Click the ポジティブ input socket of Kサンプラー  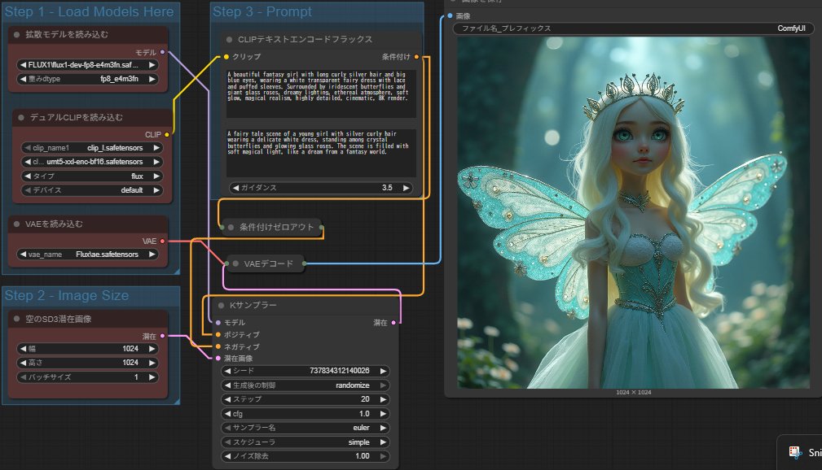tap(218, 334)
